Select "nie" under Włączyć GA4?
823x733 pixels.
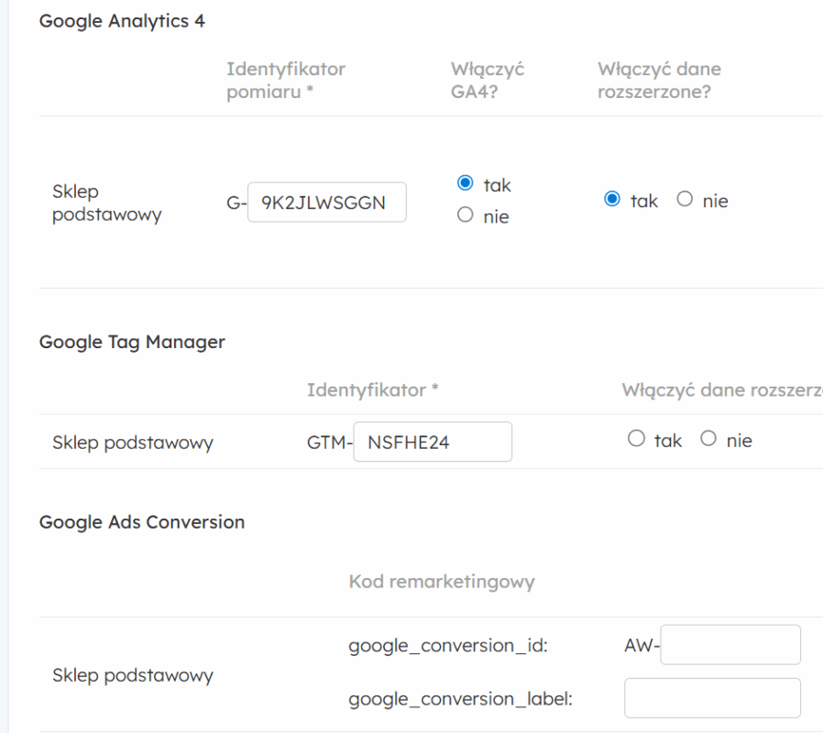(465, 216)
